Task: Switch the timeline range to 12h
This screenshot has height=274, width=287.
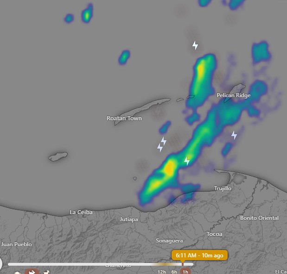Action: (162, 272)
